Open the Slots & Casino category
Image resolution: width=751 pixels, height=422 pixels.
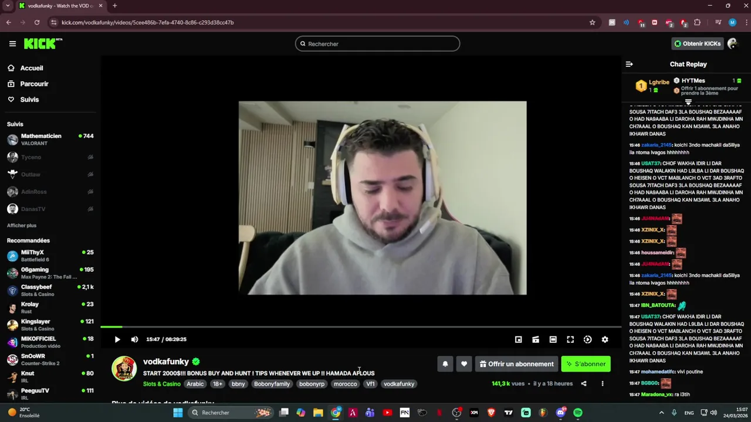pos(162,384)
